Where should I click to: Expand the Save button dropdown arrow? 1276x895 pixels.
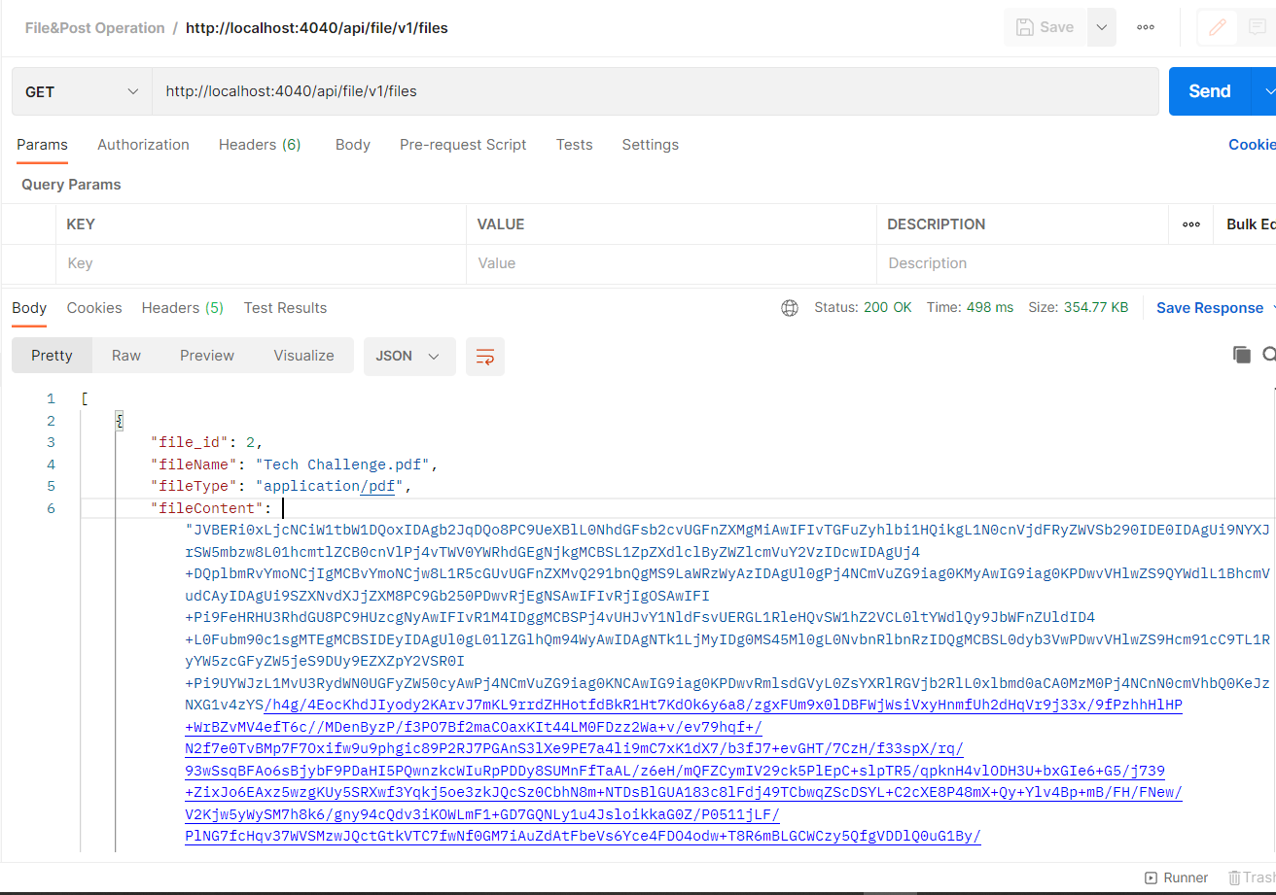[x=1100, y=26]
